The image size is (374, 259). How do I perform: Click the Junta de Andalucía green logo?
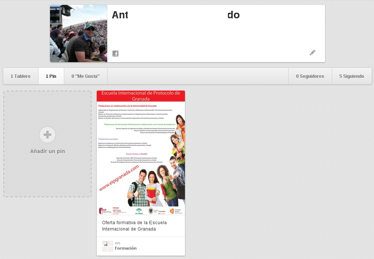pyautogui.click(x=139, y=211)
